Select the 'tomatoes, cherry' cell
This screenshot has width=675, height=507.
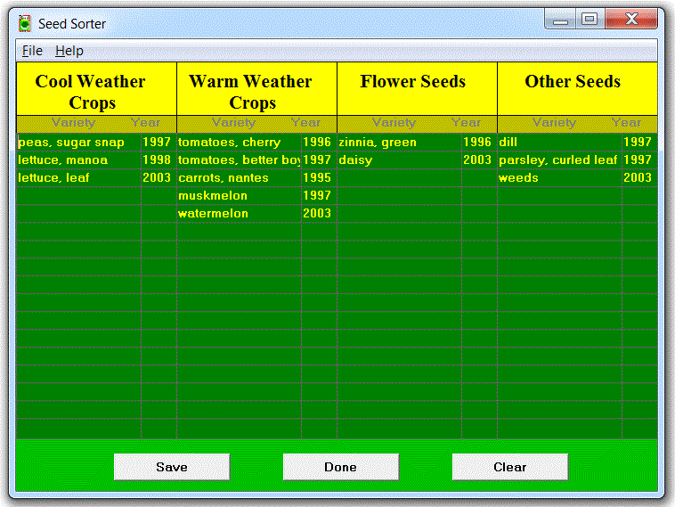pyautogui.click(x=239, y=143)
